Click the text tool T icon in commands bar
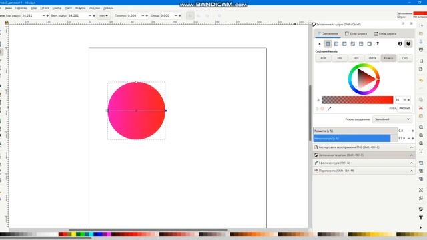Viewport: 427px width, 240px height. click(421, 218)
